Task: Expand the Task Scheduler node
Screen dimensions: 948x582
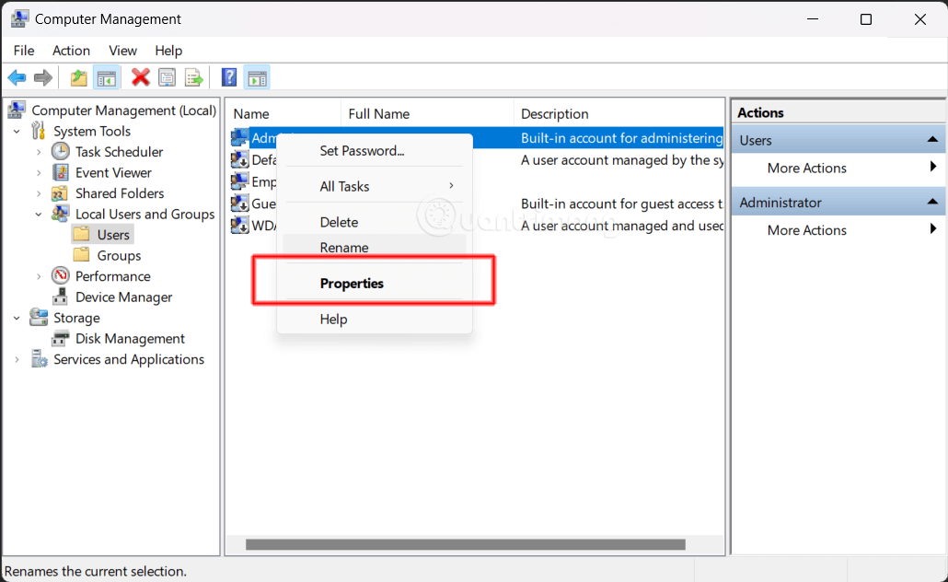Action: coord(39,152)
